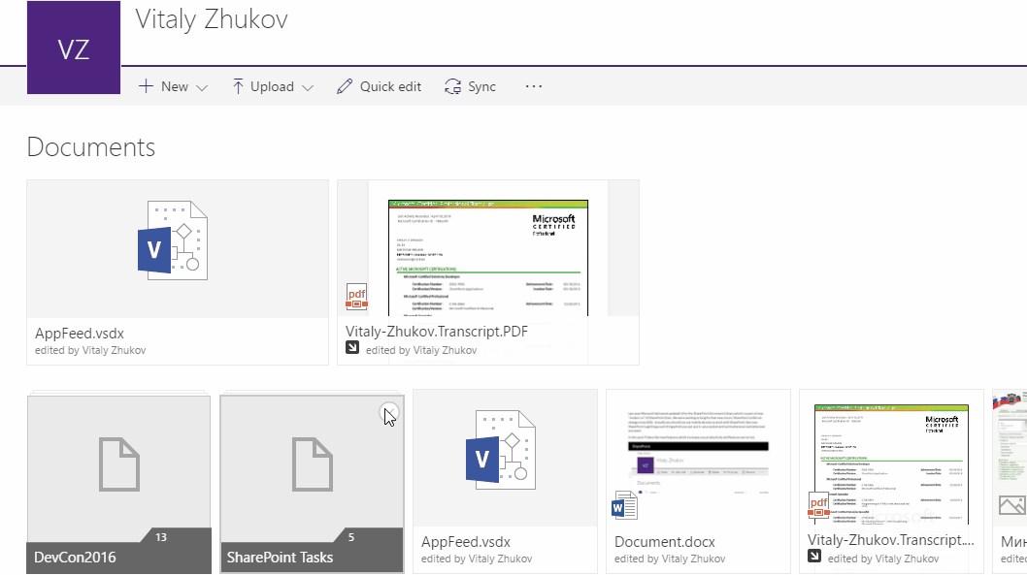Click the AppFeed.vsdx name in the pinned card

(80, 333)
